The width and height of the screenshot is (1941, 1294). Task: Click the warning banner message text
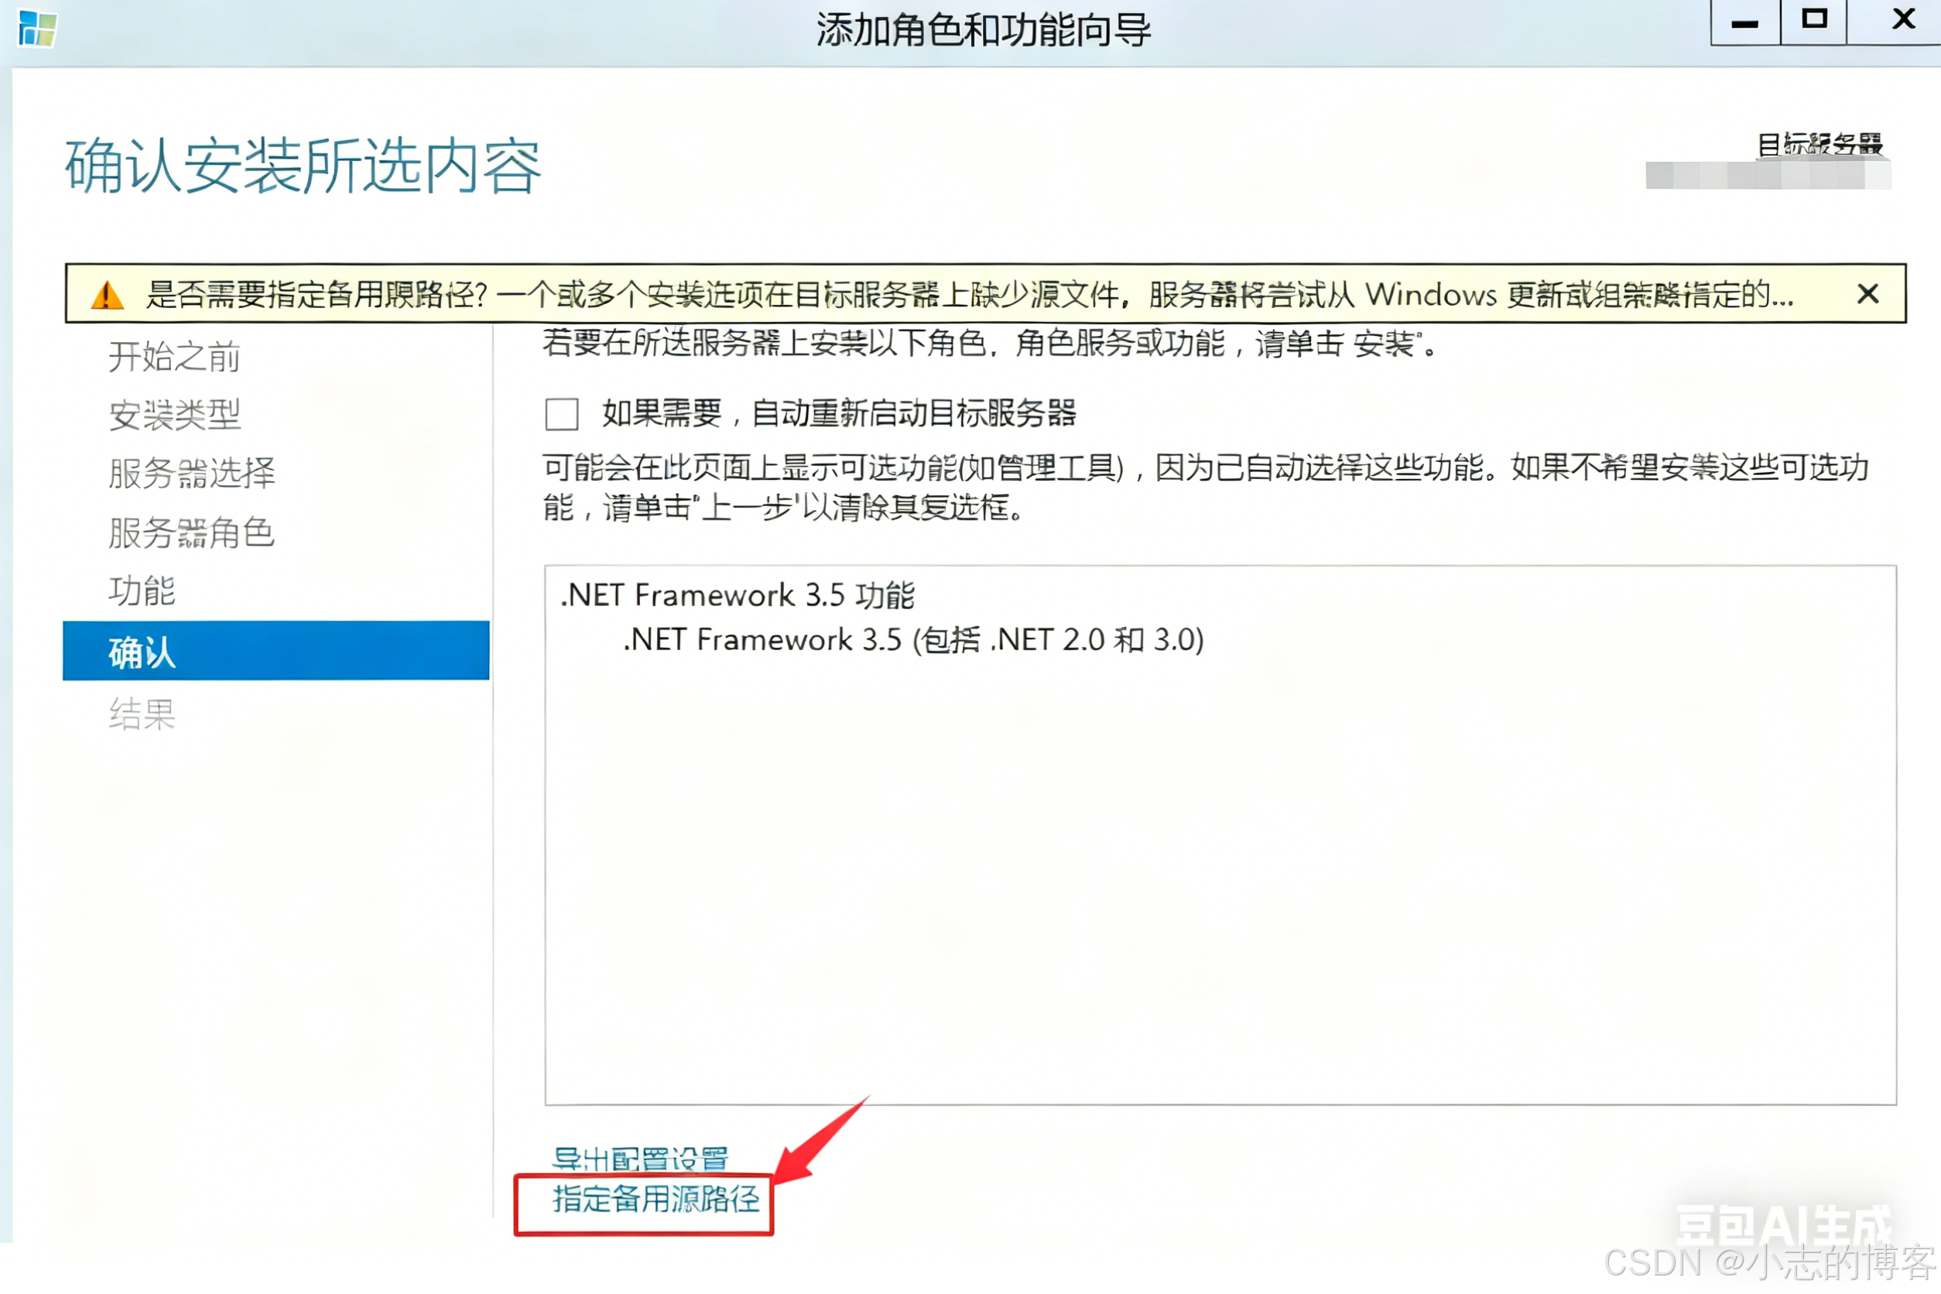pyautogui.click(x=969, y=295)
